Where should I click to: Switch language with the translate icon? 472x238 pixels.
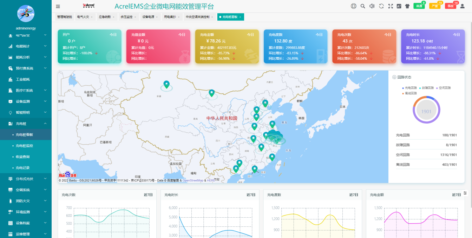tap(399, 6)
